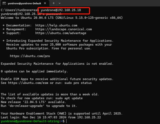This screenshot has width=160, height=124.
Task: Click the 'Welcome to Ubuntu 20.04.6 LTS' line
Action: tap(62, 18)
